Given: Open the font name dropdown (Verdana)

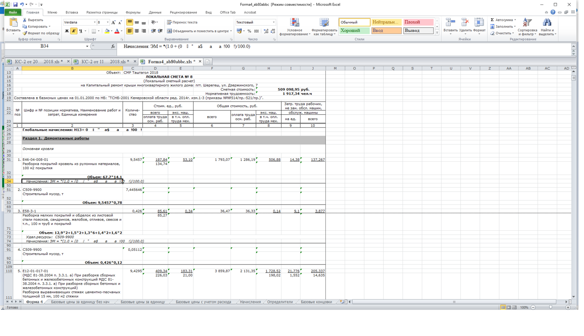Looking at the screenshot, I should point(95,23).
